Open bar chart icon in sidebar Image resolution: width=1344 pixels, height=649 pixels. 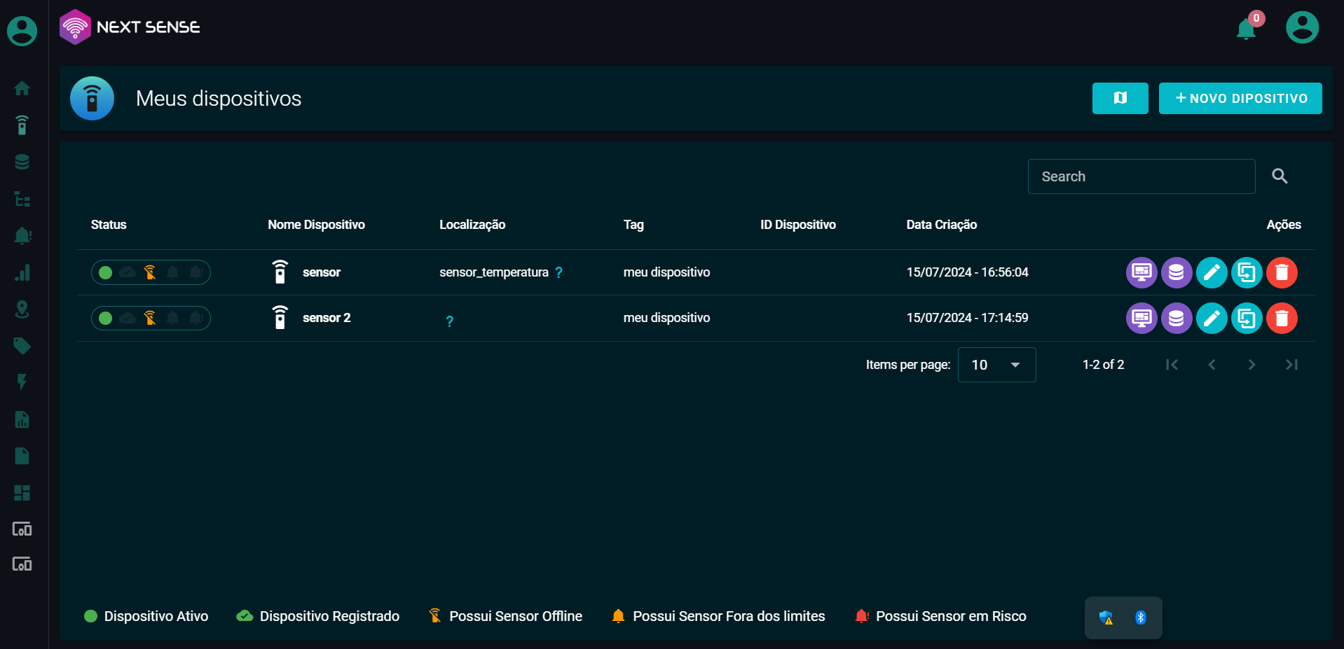coord(22,272)
